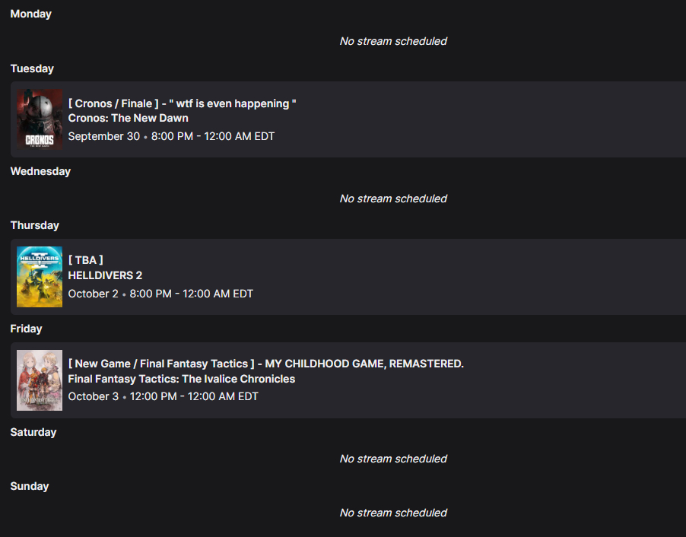686x537 pixels.
Task: Open the [ TBA ] stream title
Action: point(85,260)
